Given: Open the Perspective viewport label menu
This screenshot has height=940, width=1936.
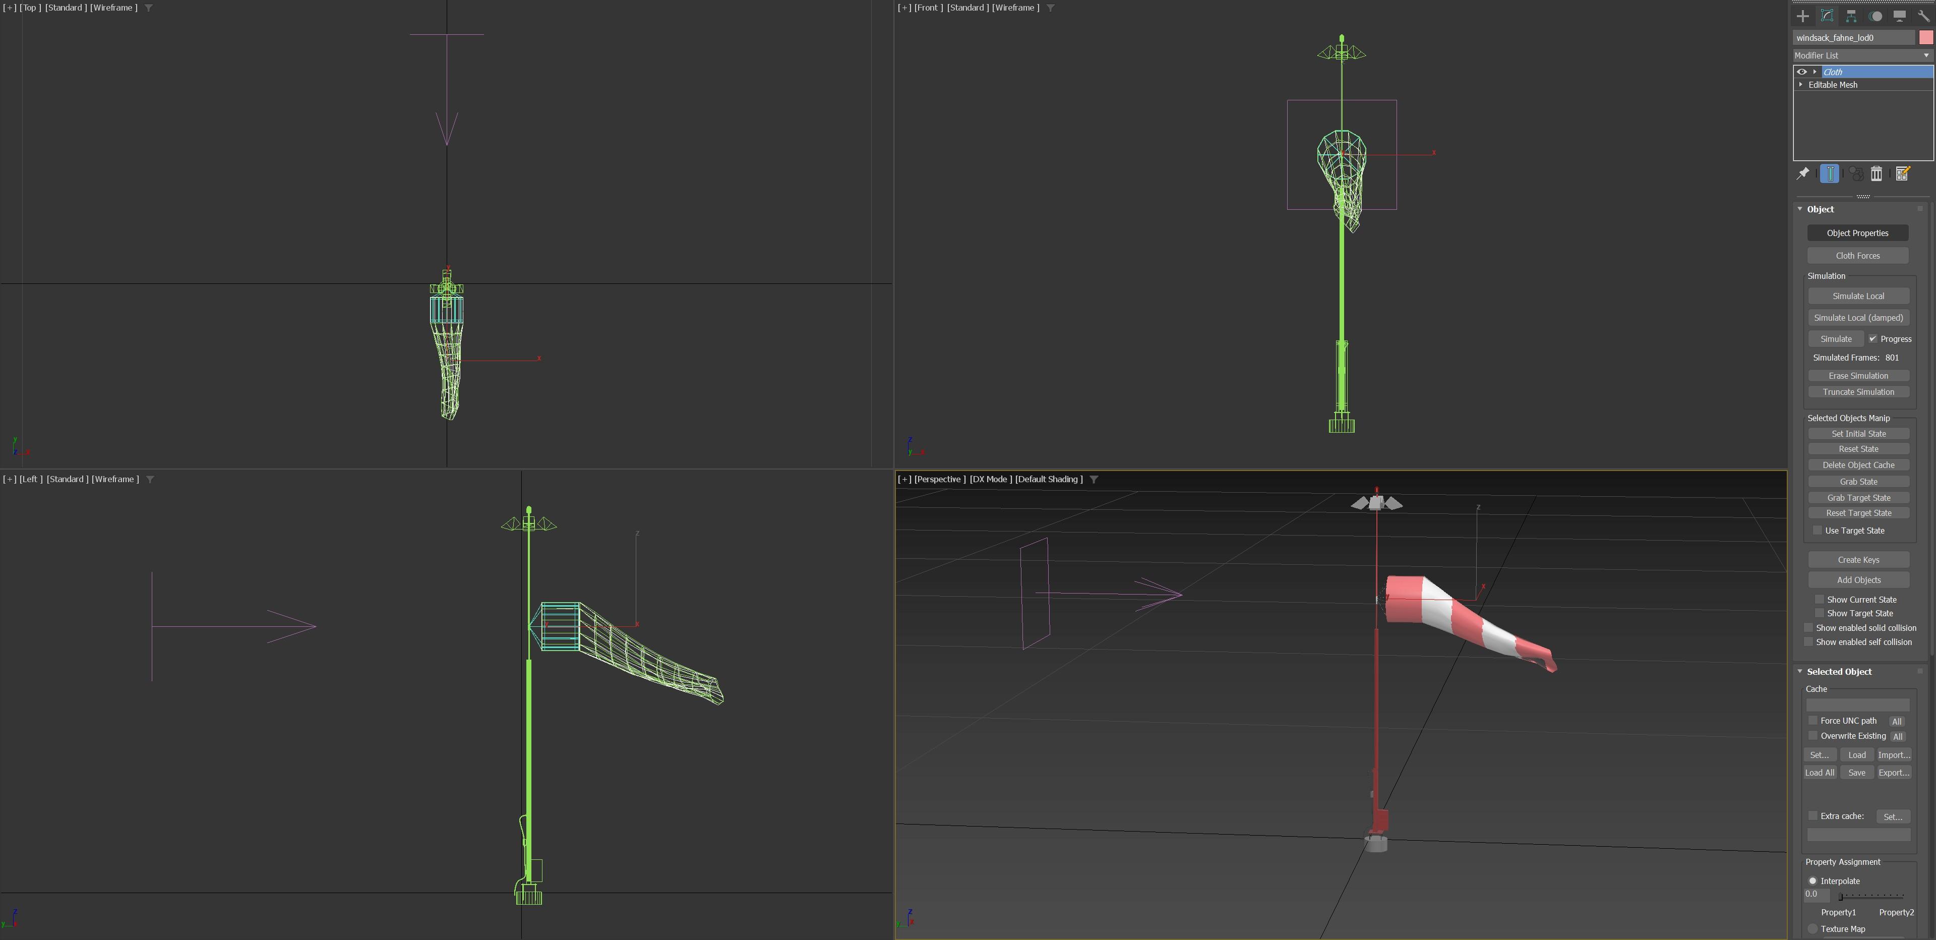Looking at the screenshot, I should point(939,479).
